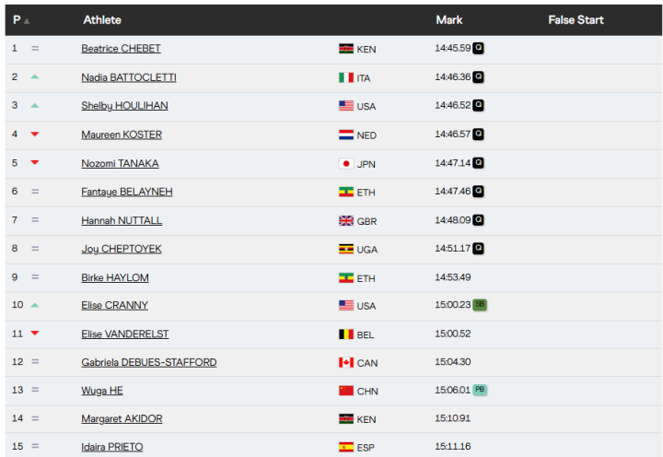Viewport: 663px width, 457px height.
Task: Click the green up arrow for Nadia Battocletti
Action: pos(35,77)
